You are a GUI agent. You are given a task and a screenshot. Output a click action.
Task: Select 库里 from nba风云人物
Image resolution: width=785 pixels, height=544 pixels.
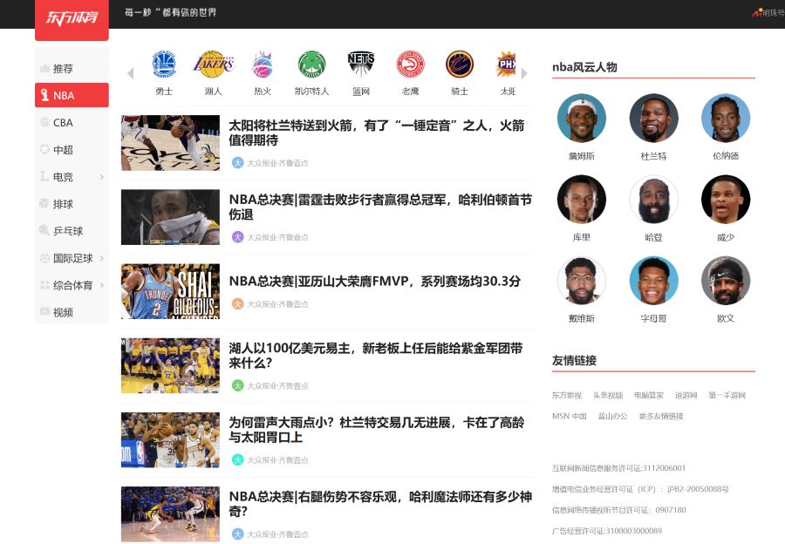[x=582, y=200]
